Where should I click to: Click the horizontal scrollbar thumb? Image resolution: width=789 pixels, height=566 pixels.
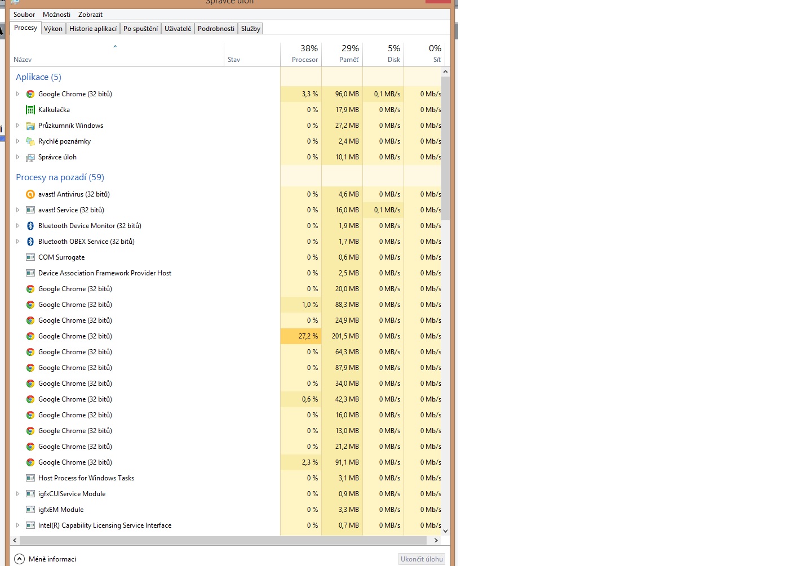[223, 540]
